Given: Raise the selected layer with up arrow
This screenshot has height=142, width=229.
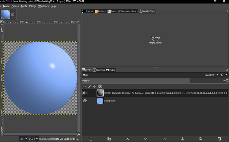Looking at the screenshot, I should coord(127,139).
